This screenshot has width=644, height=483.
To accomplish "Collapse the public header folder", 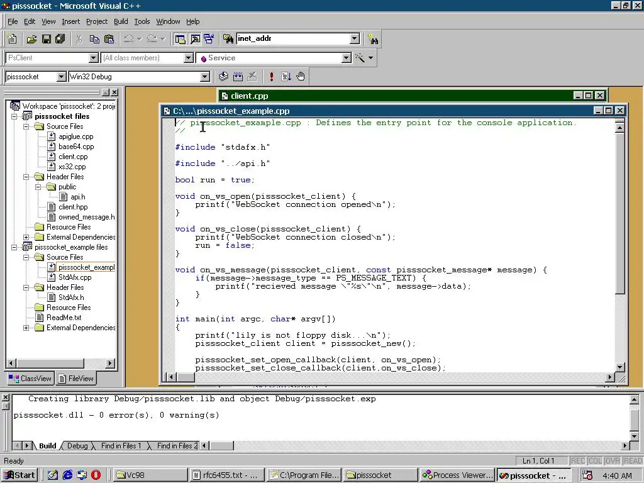I will (38, 187).
